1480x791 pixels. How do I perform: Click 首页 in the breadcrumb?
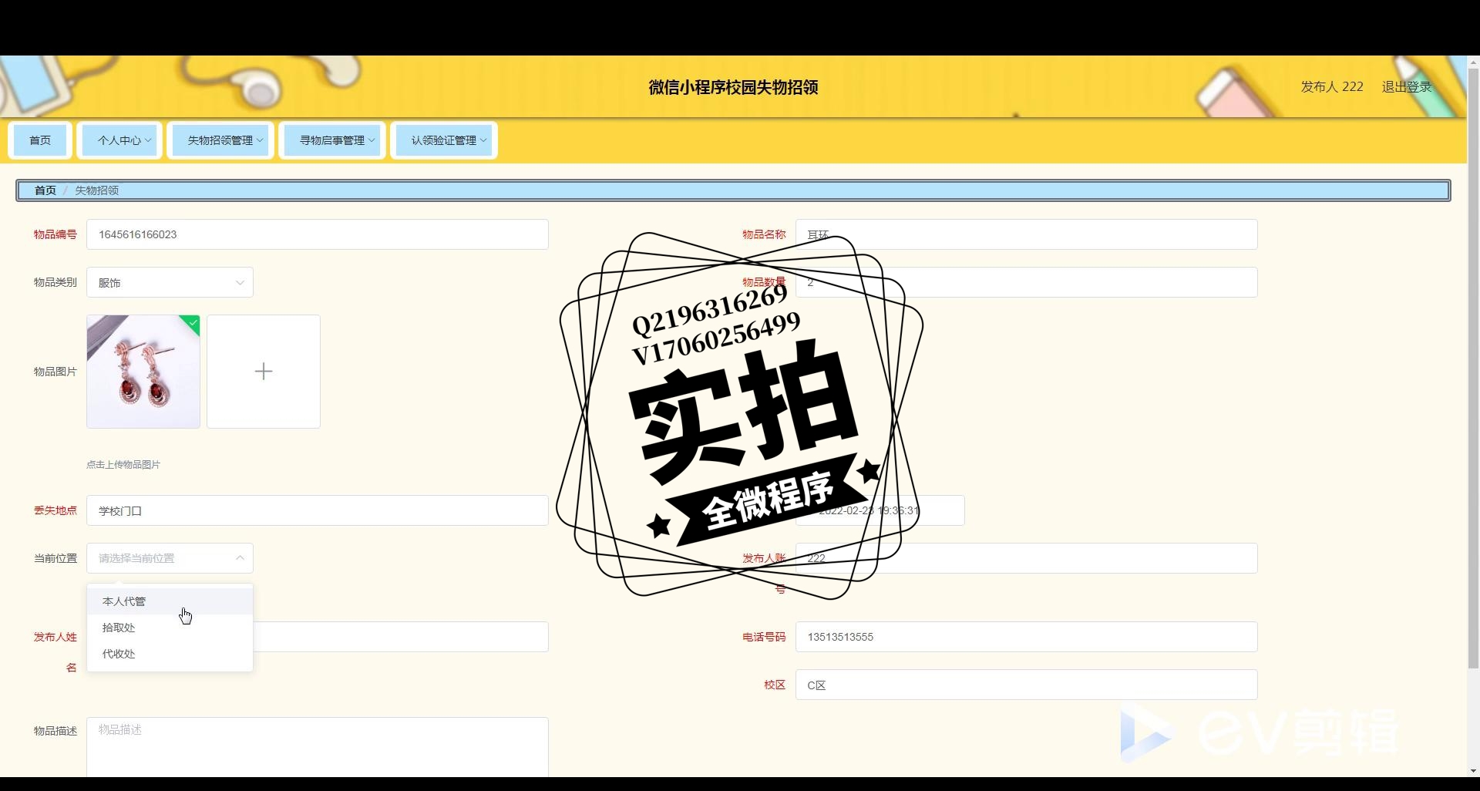(45, 190)
